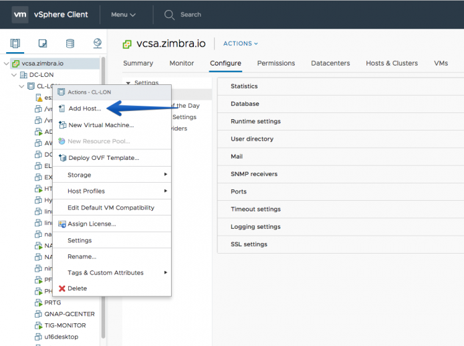The image size is (464, 346).
Task: Click CL-LON cluster icon in tree
Action: [x=31, y=86]
